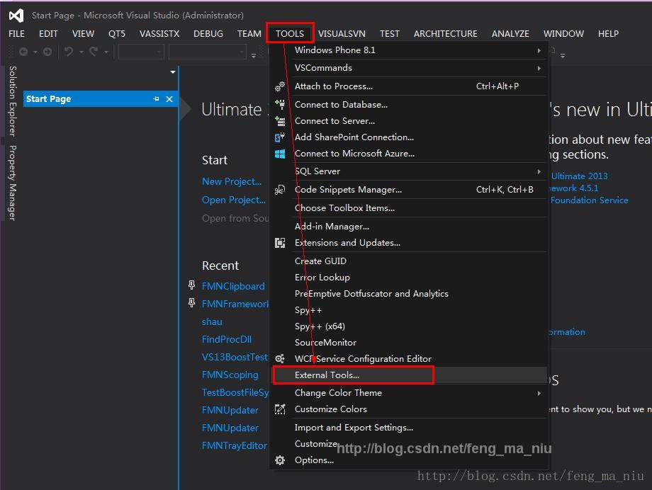Toggle the pin next to FMNClipboard project

point(191,285)
